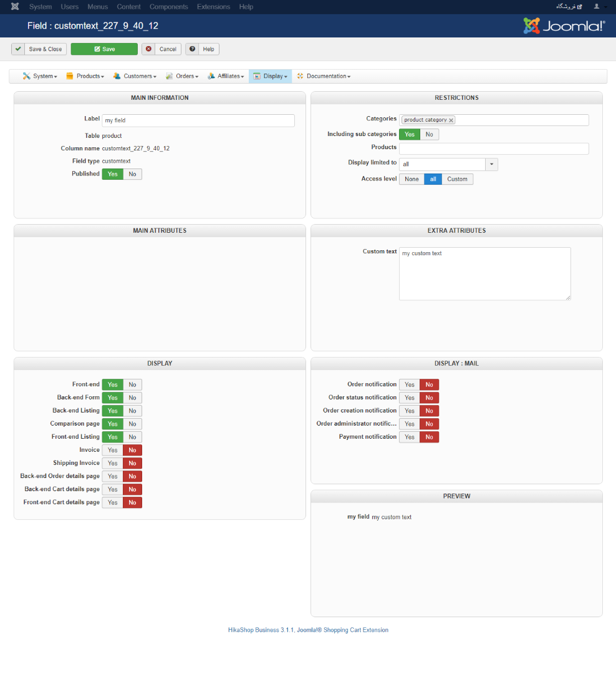Enable Order administrator notification with Yes
The height and width of the screenshot is (674, 616).
coord(410,424)
